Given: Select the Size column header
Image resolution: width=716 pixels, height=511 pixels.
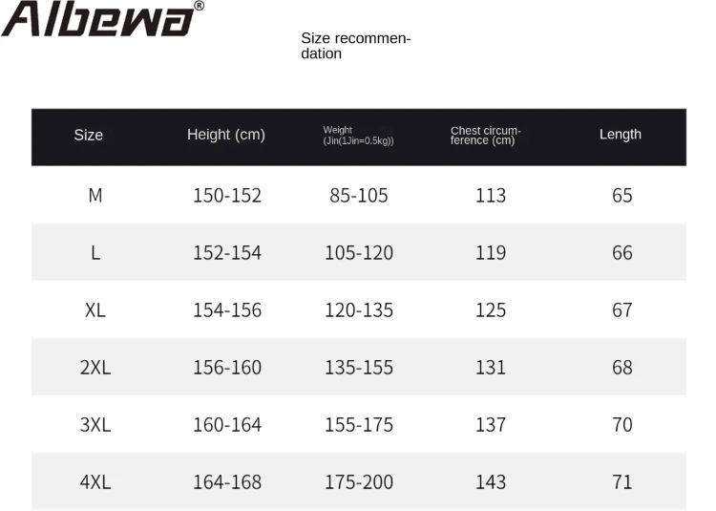Looking at the screenshot, I should (88, 136).
